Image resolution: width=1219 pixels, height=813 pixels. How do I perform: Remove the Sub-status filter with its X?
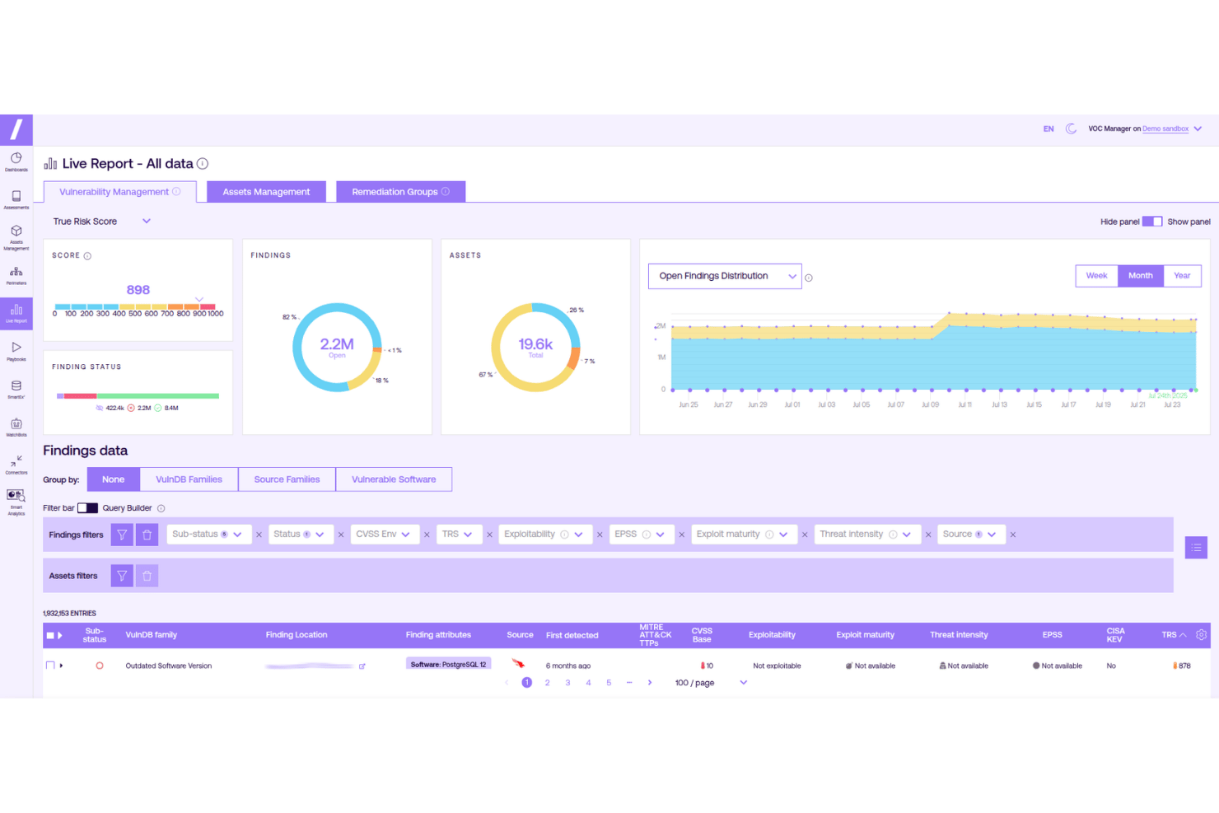tap(259, 535)
